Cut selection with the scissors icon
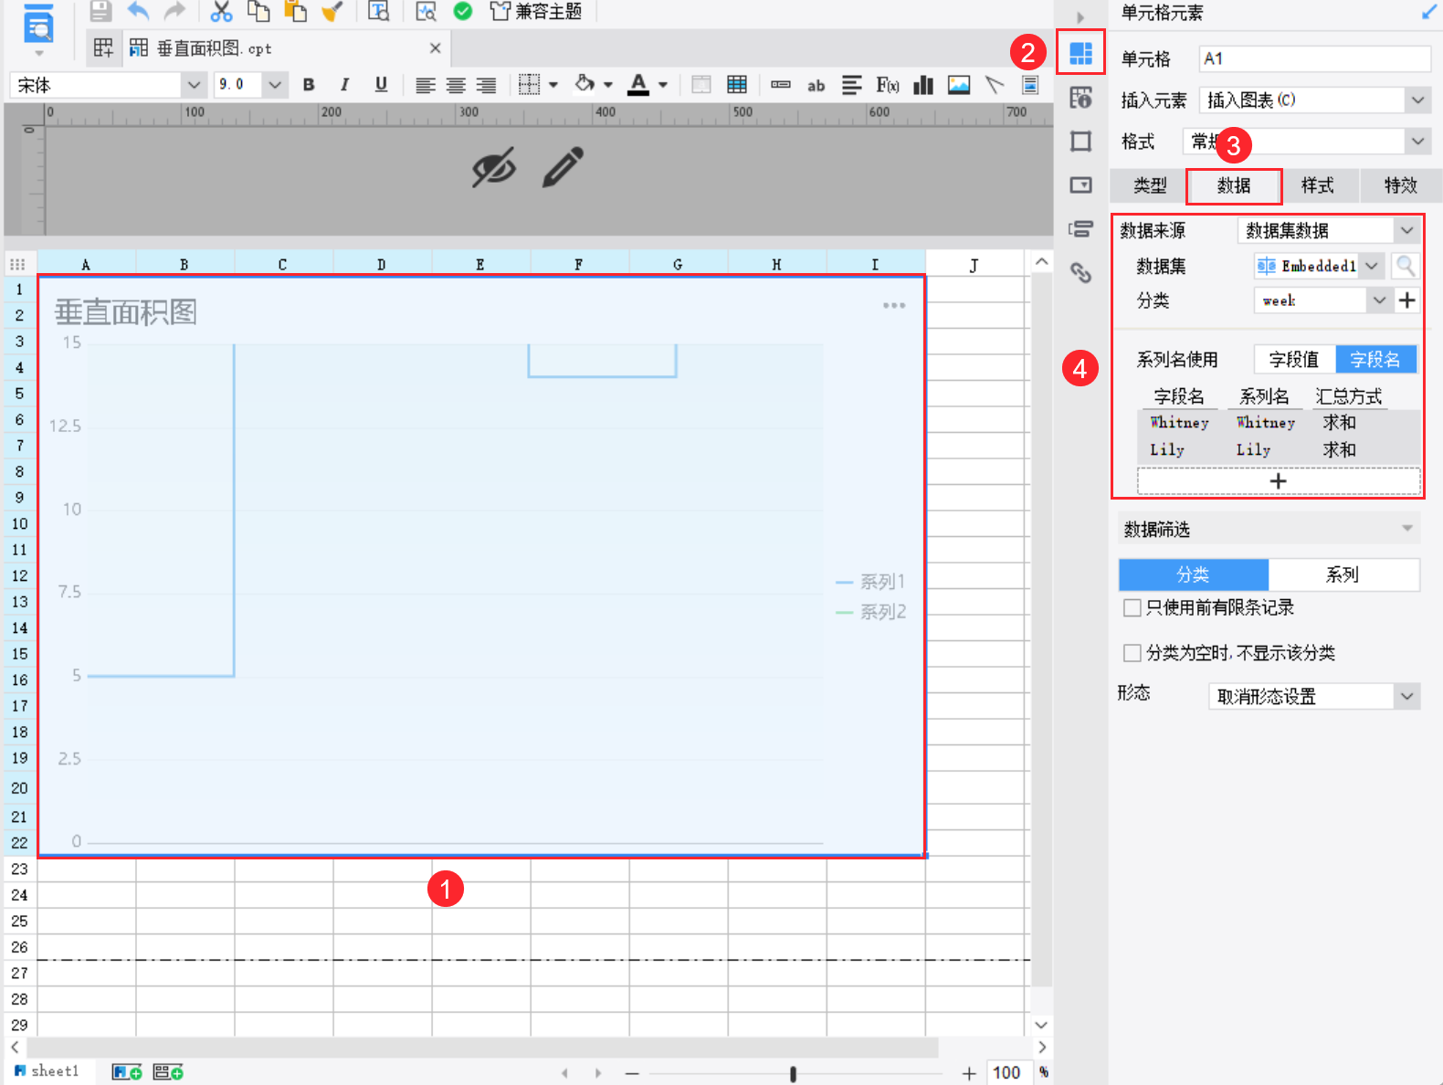The width and height of the screenshot is (1443, 1085). (x=221, y=11)
